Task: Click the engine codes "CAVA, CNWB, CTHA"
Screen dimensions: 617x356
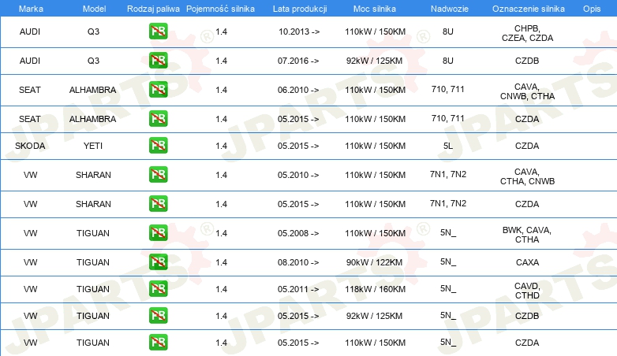Action: (527, 91)
